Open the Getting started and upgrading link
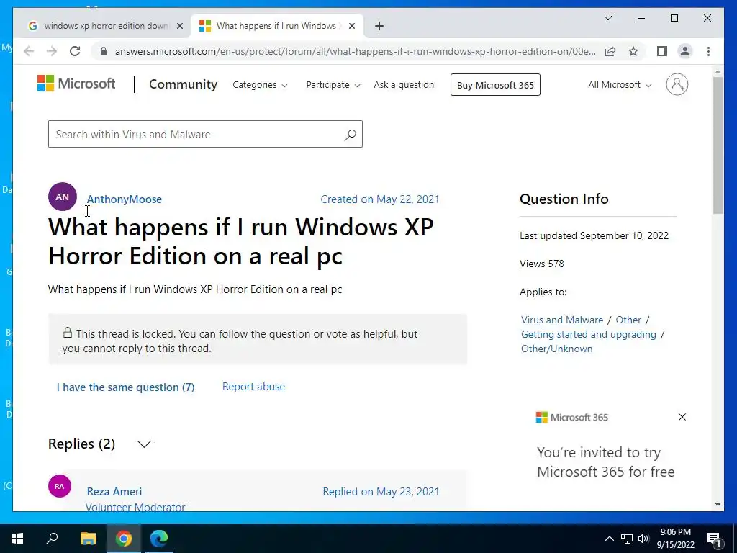This screenshot has width=737, height=553. (x=589, y=334)
